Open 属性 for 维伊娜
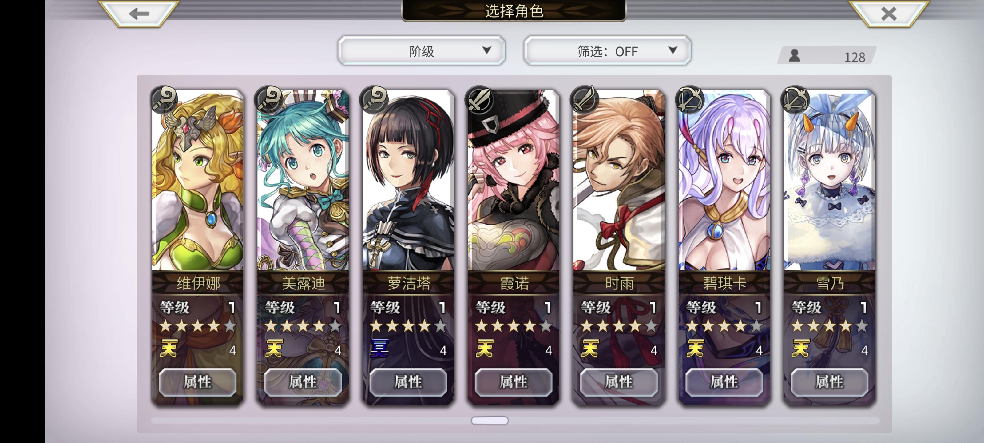The height and width of the screenshot is (443, 984). point(197,382)
